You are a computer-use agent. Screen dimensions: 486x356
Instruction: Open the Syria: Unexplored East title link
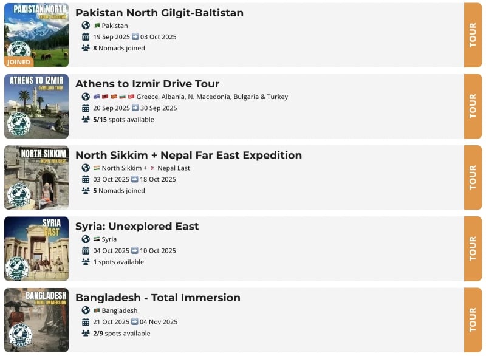(x=137, y=227)
